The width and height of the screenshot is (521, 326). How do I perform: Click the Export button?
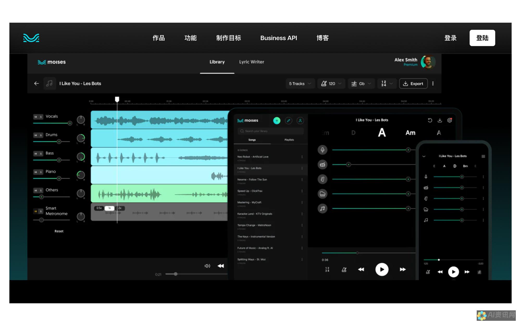pos(413,84)
